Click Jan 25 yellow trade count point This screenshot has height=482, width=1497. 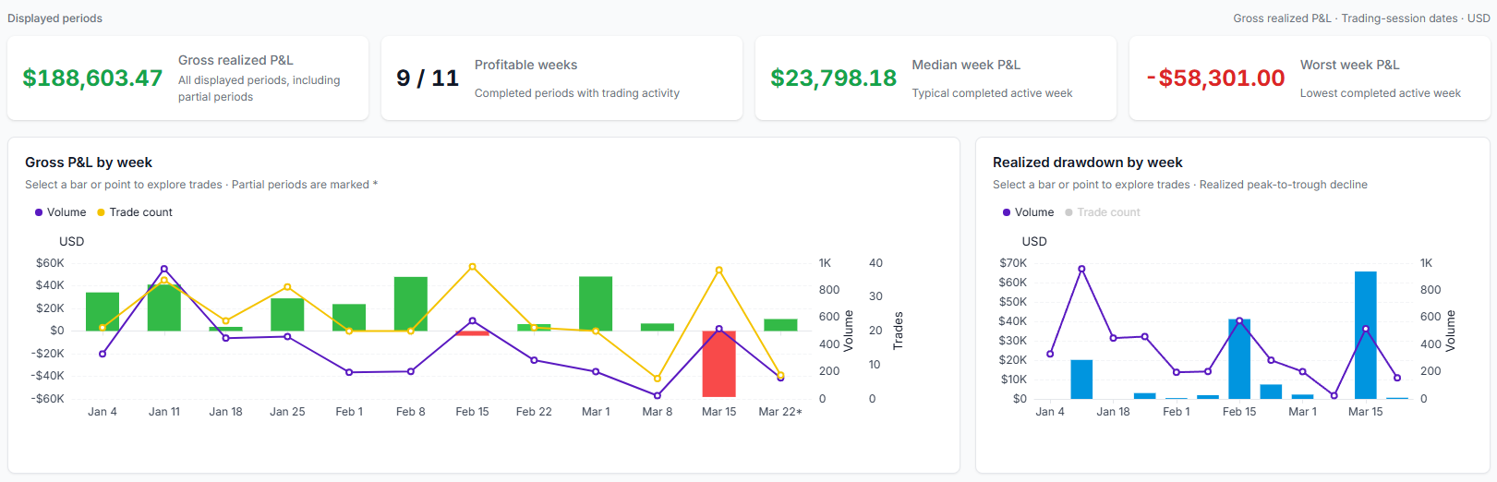pos(287,287)
